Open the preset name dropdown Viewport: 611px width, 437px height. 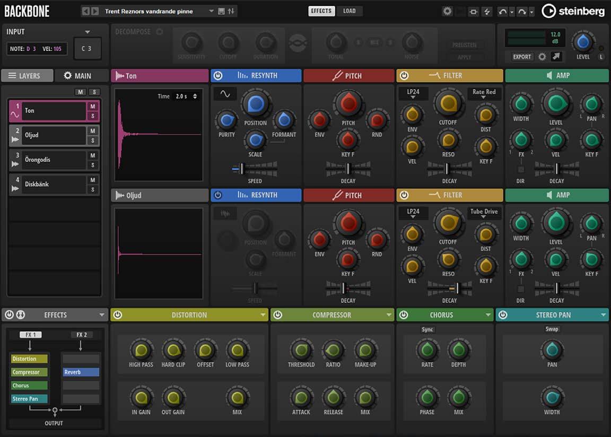pos(211,11)
